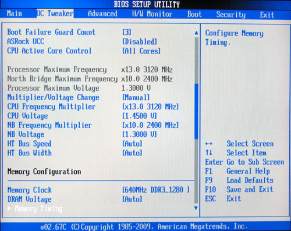Toggle ASRock UCC Disabled setting
This screenshot has width=291, height=231.
[x=140, y=42]
